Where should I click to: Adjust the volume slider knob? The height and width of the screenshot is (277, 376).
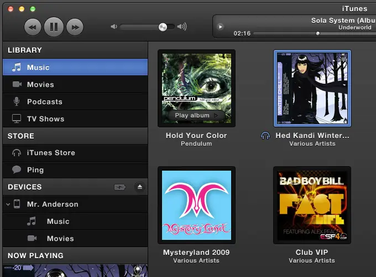pos(163,27)
